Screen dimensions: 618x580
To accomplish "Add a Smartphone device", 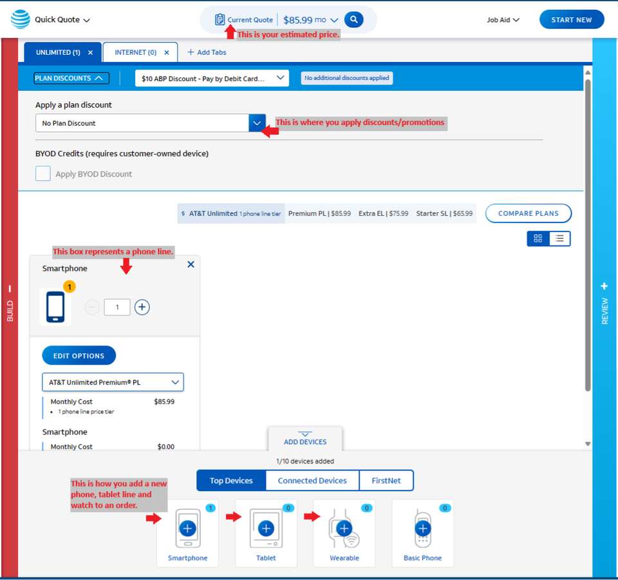I will coord(187,528).
